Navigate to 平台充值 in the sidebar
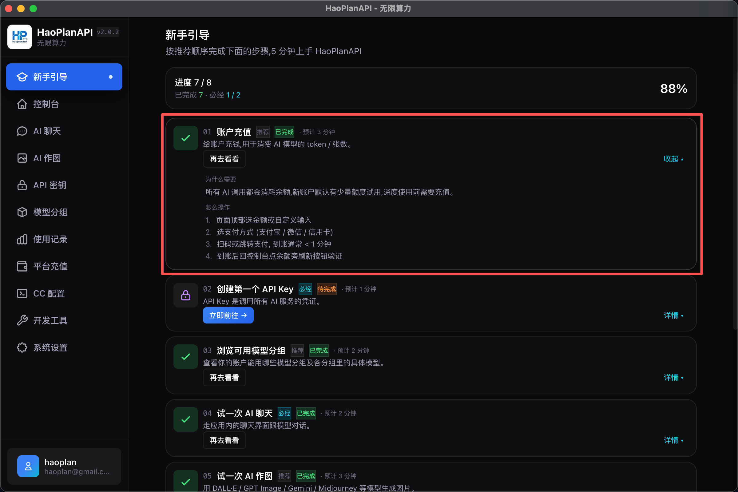 tap(64, 266)
